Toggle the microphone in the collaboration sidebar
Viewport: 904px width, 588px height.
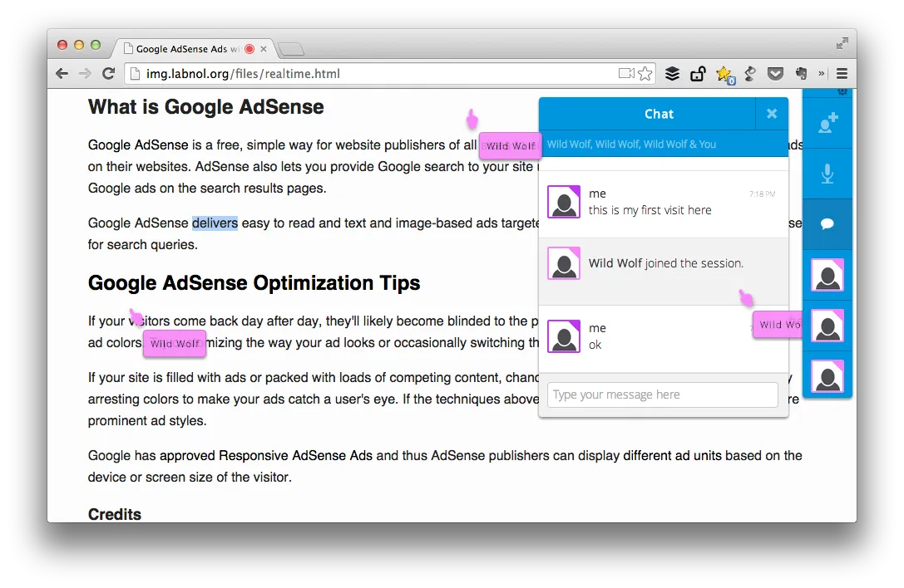(827, 174)
